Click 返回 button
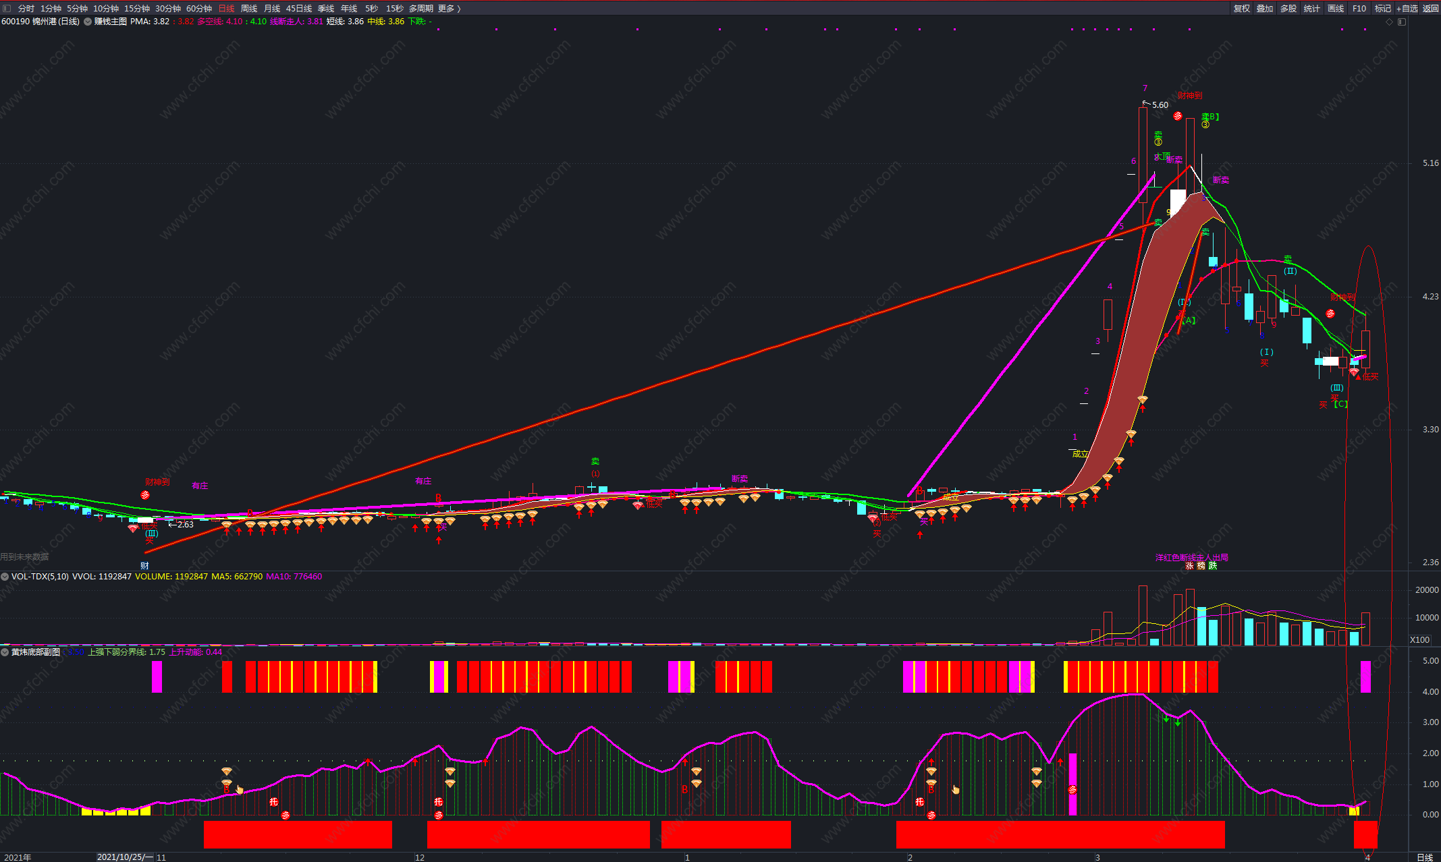Image resolution: width=1441 pixels, height=862 pixels. [x=1430, y=8]
